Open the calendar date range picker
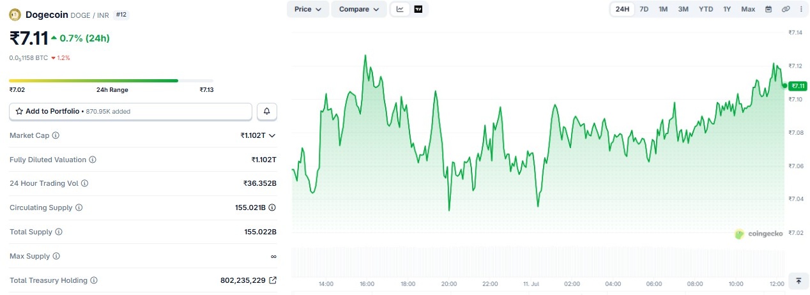810x295 pixels. tap(768, 9)
